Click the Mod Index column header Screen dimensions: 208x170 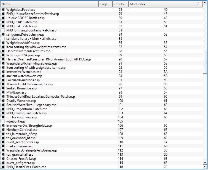click(163, 4)
